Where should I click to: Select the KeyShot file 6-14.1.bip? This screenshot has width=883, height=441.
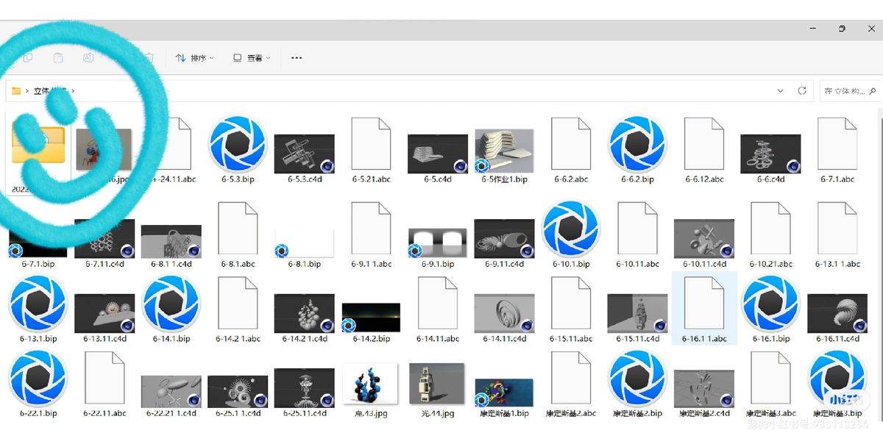click(171, 309)
